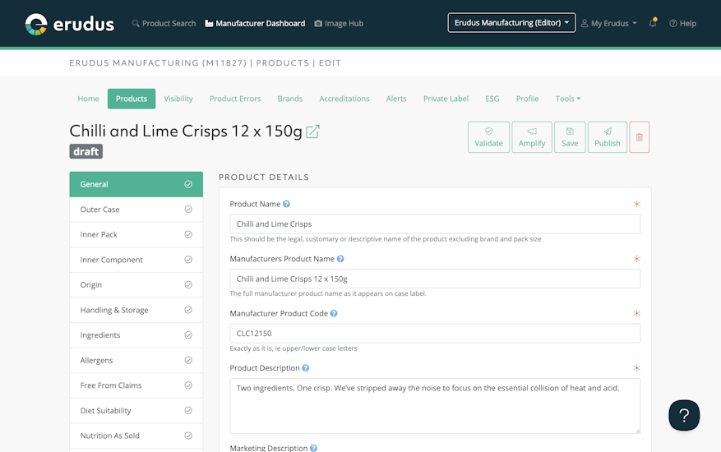Open Outer Case section
Screen dimensions: 721x452
(136, 210)
